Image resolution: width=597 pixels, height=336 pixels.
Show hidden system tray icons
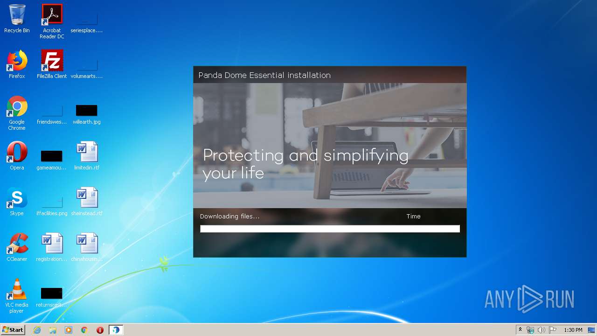coord(520,330)
